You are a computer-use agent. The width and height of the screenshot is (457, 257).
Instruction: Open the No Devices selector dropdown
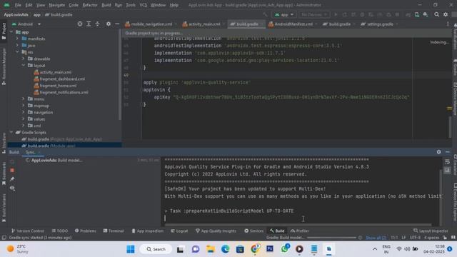tap(314, 14)
